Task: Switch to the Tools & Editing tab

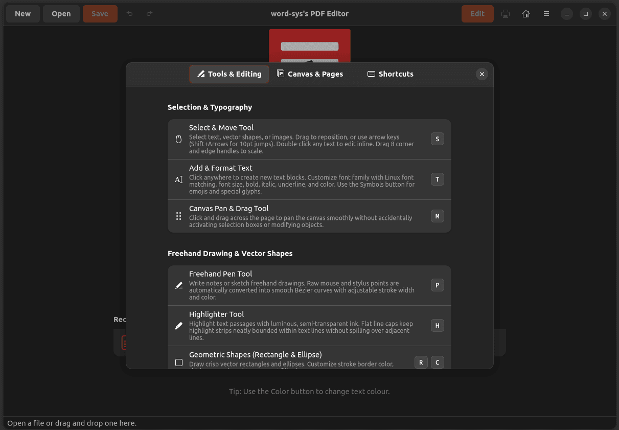Action: pos(229,74)
